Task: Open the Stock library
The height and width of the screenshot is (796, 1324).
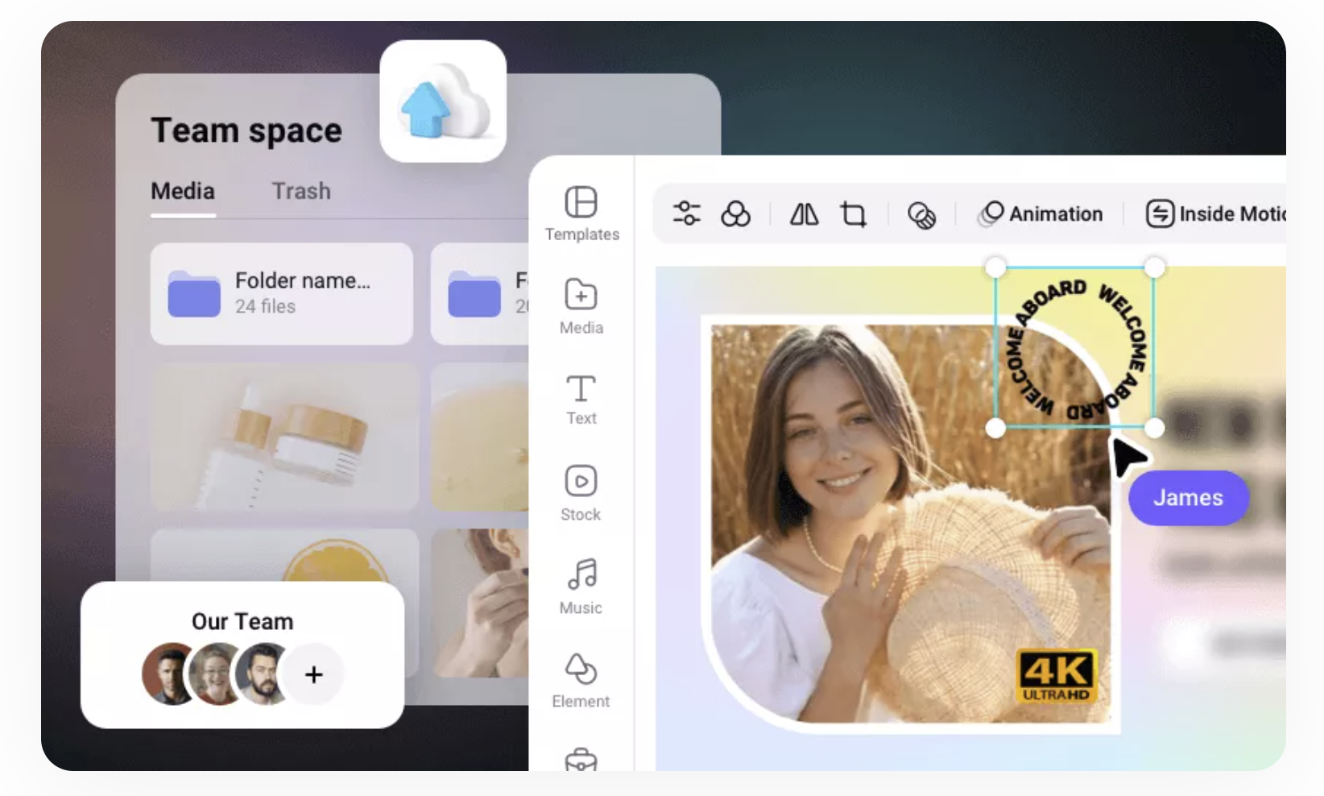Action: (x=581, y=492)
